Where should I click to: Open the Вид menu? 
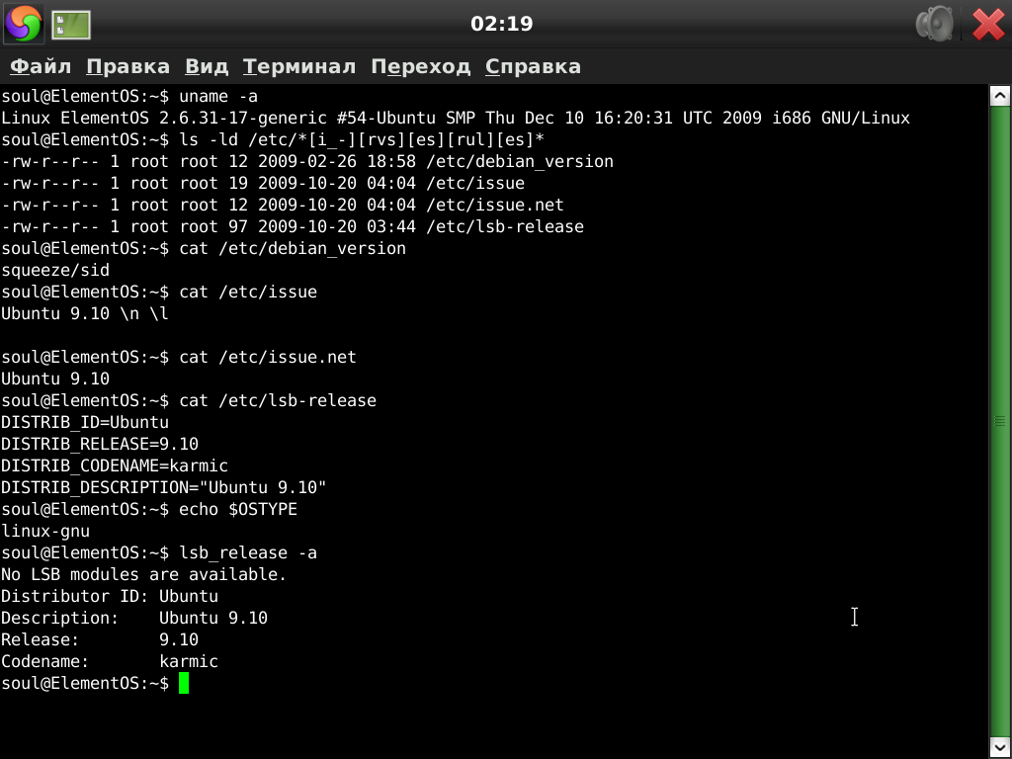[x=207, y=66]
